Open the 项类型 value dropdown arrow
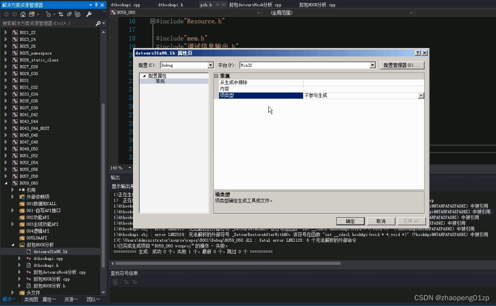Image resolution: width=496 pixels, height=306 pixels. tap(421, 95)
